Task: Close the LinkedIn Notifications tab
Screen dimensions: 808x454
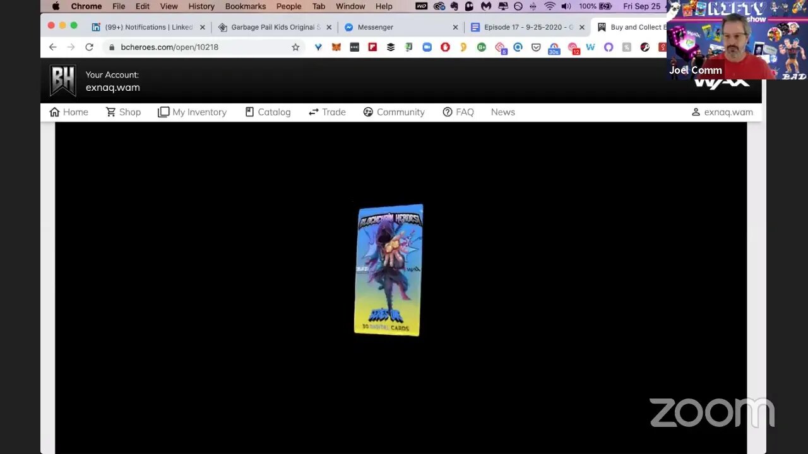Action: 203,27
